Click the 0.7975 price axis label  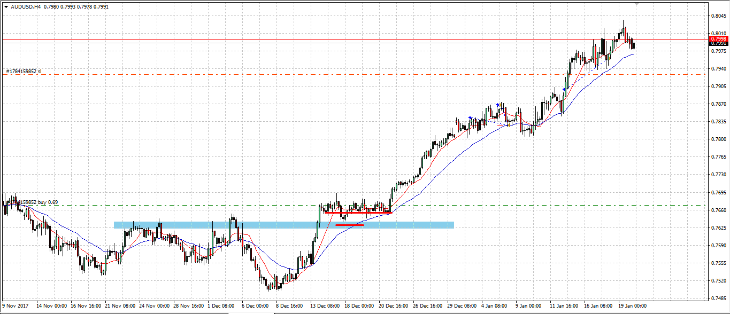[x=719, y=51]
